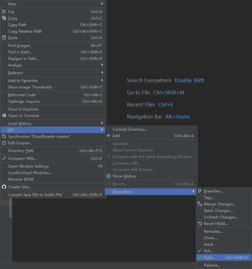
Task: Click the Branches fork icon
Action: click(200, 191)
